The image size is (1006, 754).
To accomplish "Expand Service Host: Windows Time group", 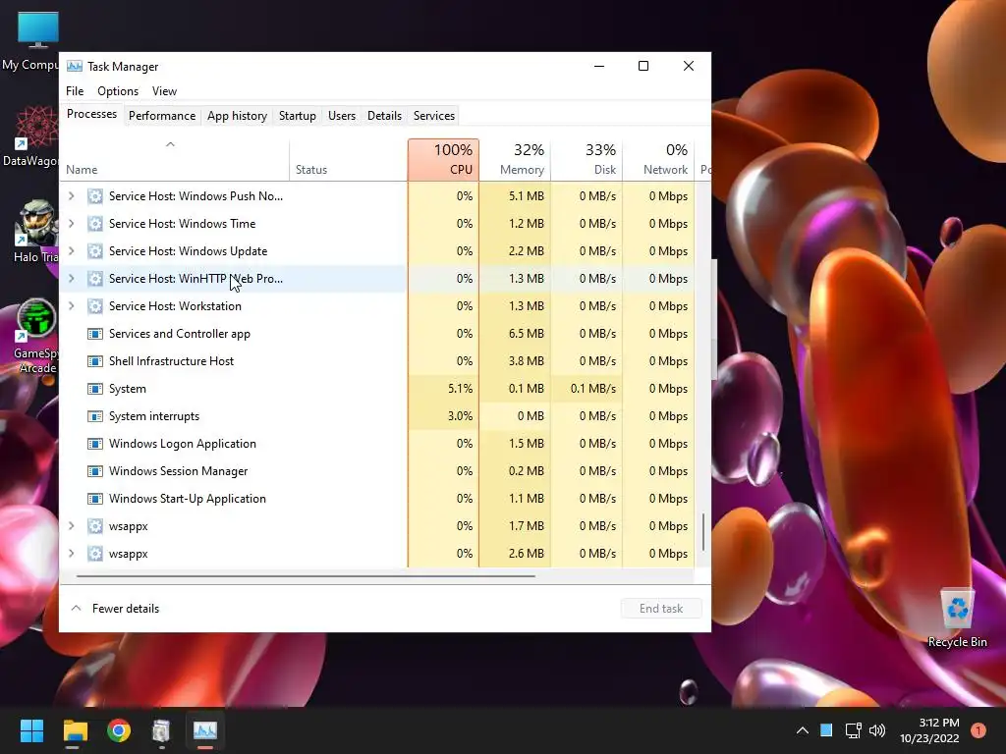I will coord(71,224).
